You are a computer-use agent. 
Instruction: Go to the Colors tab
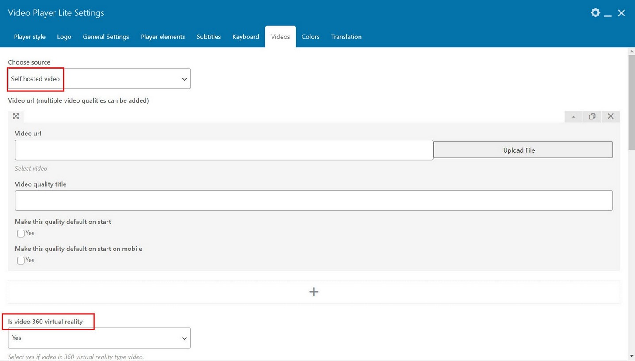[x=310, y=37]
